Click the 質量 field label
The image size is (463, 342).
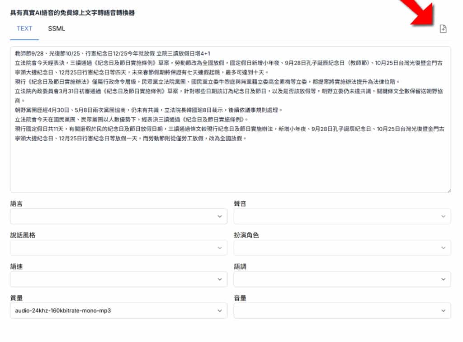[16, 298]
